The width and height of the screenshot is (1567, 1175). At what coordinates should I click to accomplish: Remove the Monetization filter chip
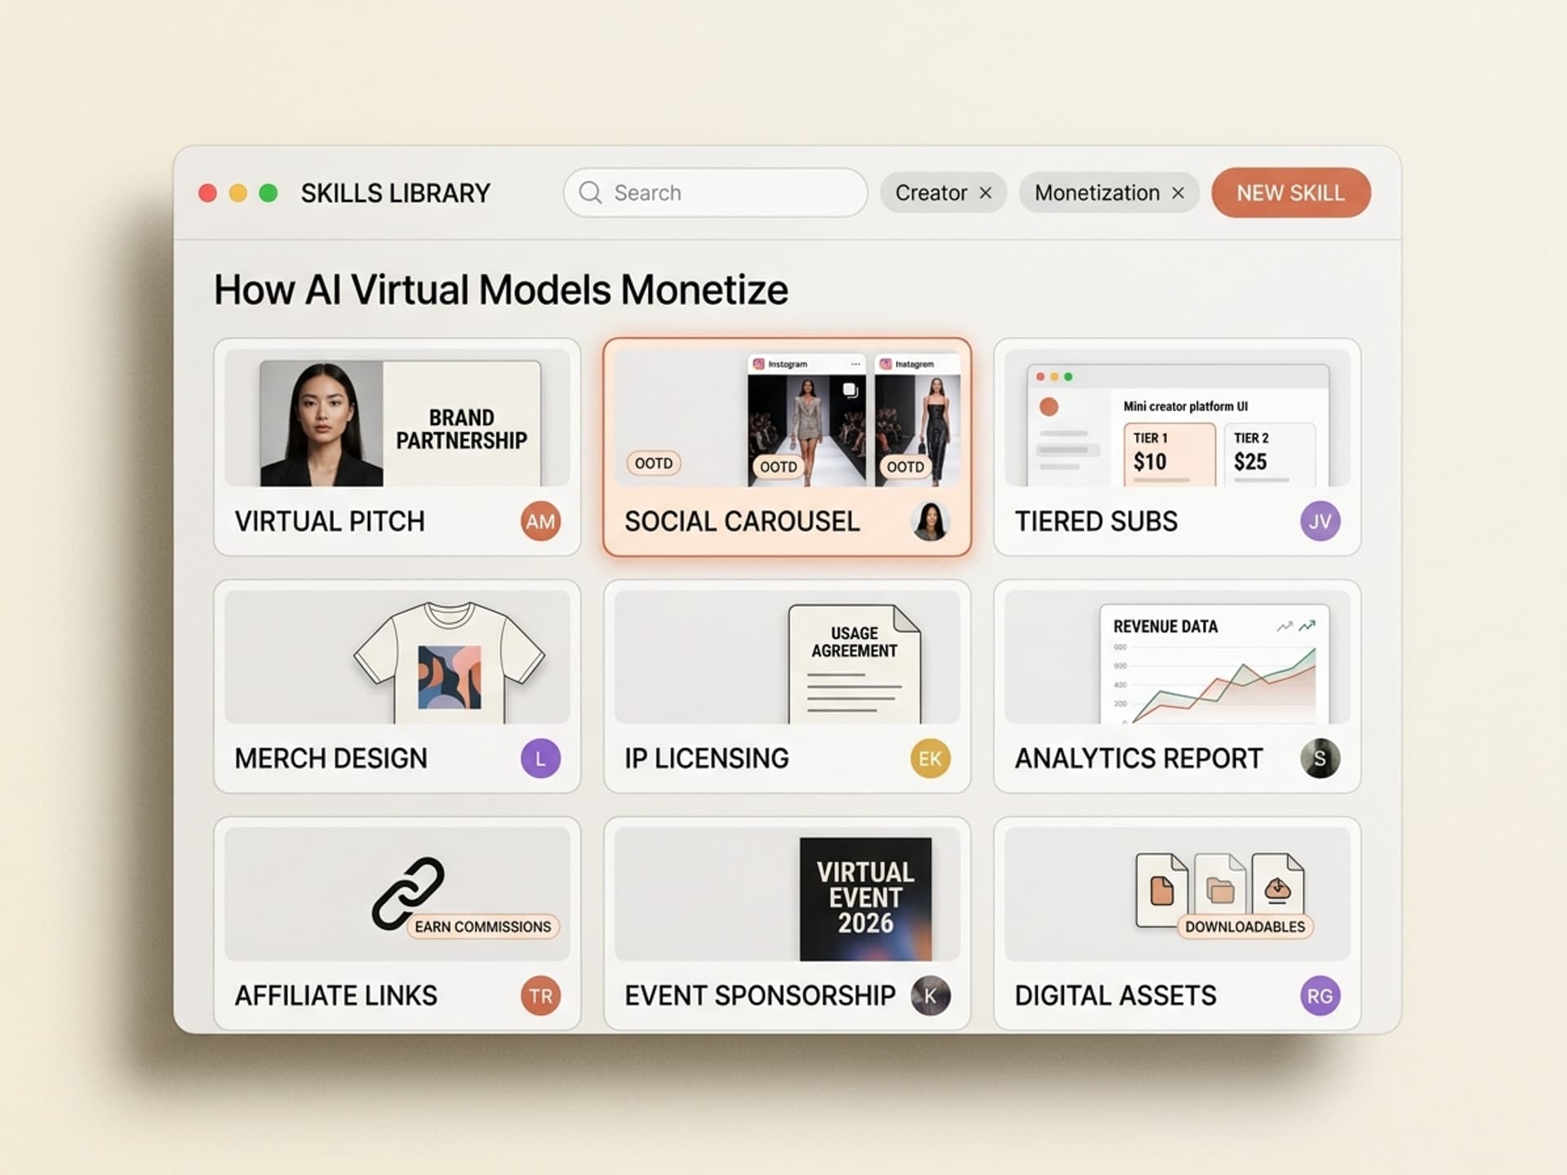(x=1178, y=193)
